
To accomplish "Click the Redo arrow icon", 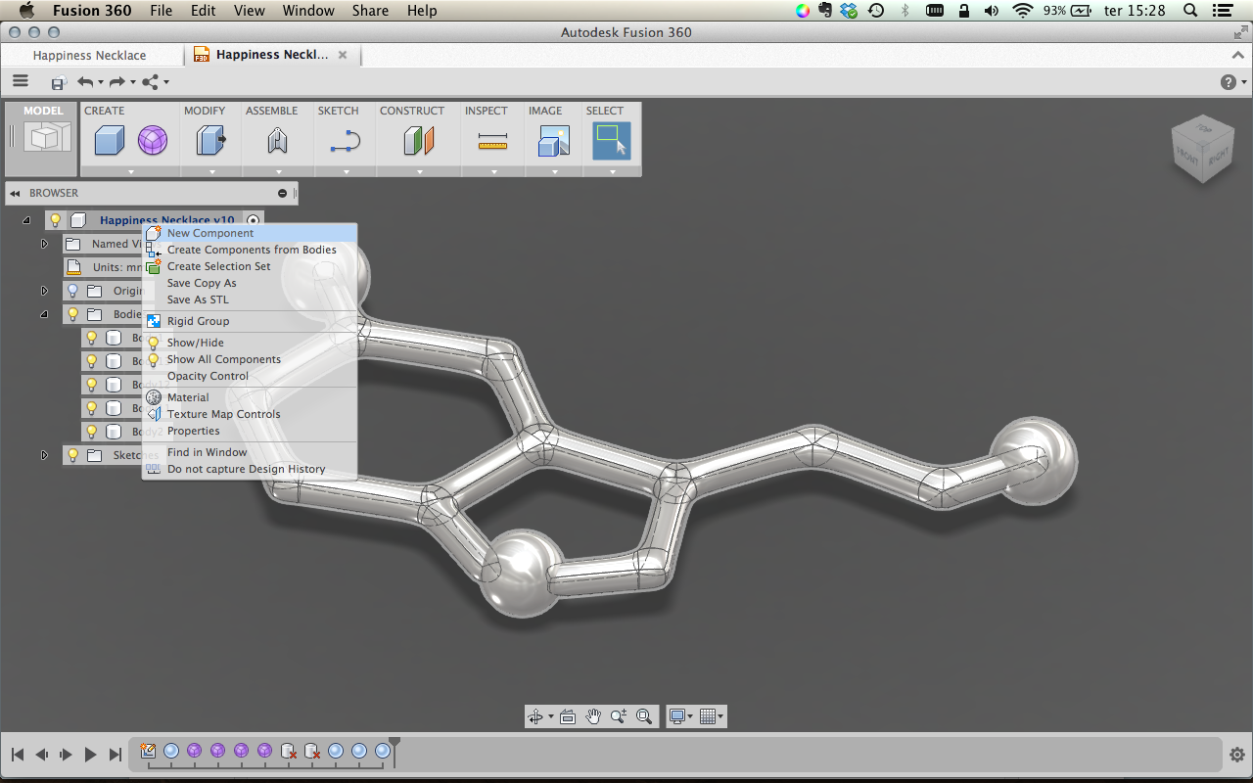I will 116,82.
